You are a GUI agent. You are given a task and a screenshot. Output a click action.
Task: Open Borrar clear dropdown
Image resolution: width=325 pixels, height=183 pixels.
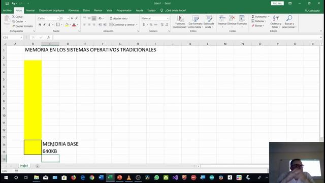coord(258,26)
